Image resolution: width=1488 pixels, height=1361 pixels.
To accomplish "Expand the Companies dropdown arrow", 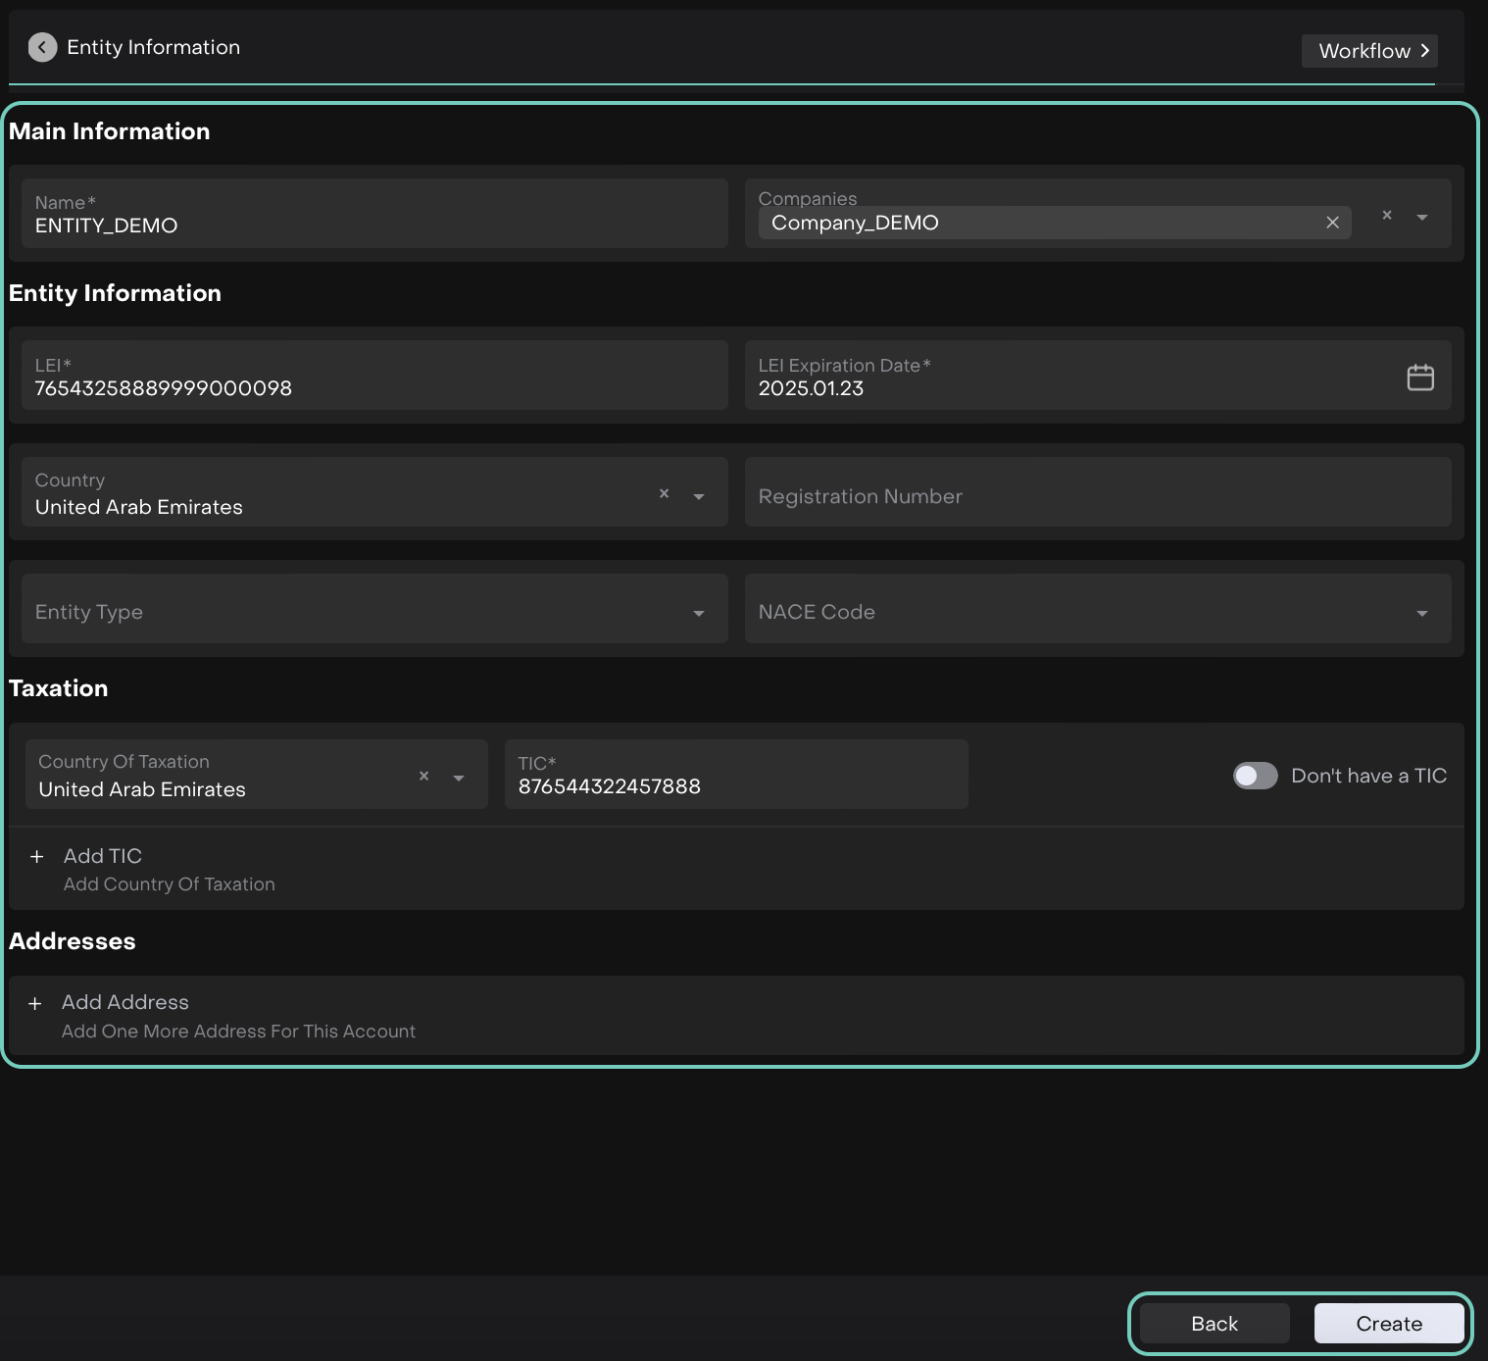I will [x=1421, y=217].
